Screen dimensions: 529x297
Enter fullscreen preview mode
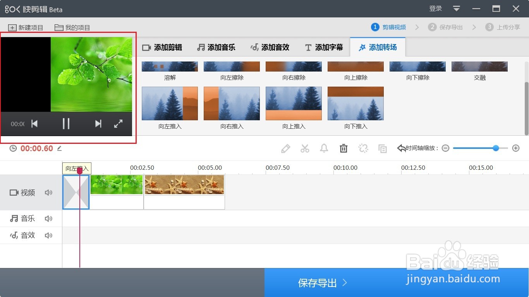[x=118, y=124]
